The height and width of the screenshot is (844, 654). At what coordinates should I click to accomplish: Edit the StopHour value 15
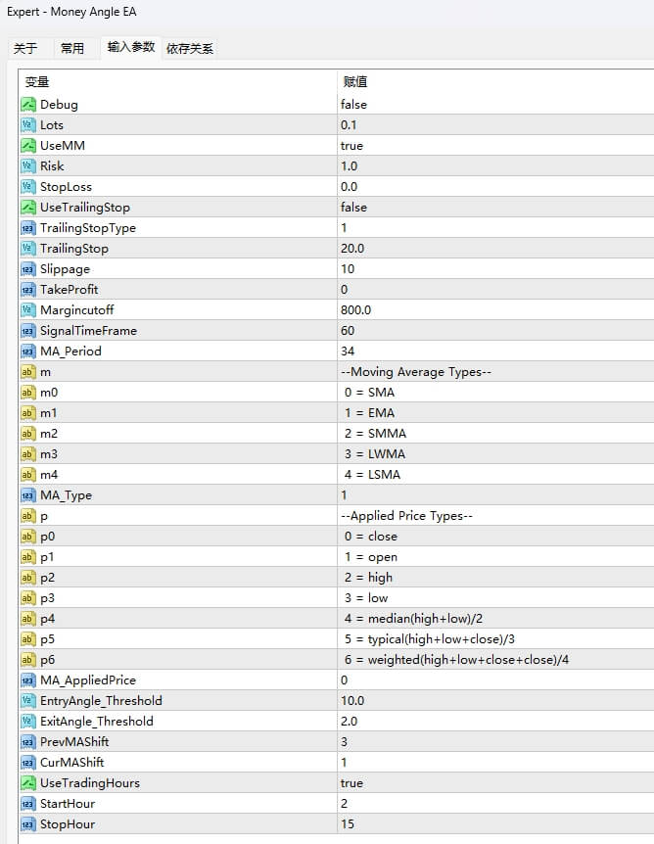348,823
